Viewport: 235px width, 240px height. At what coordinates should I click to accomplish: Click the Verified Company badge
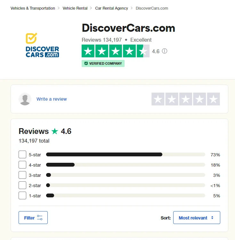pos(103,63)
